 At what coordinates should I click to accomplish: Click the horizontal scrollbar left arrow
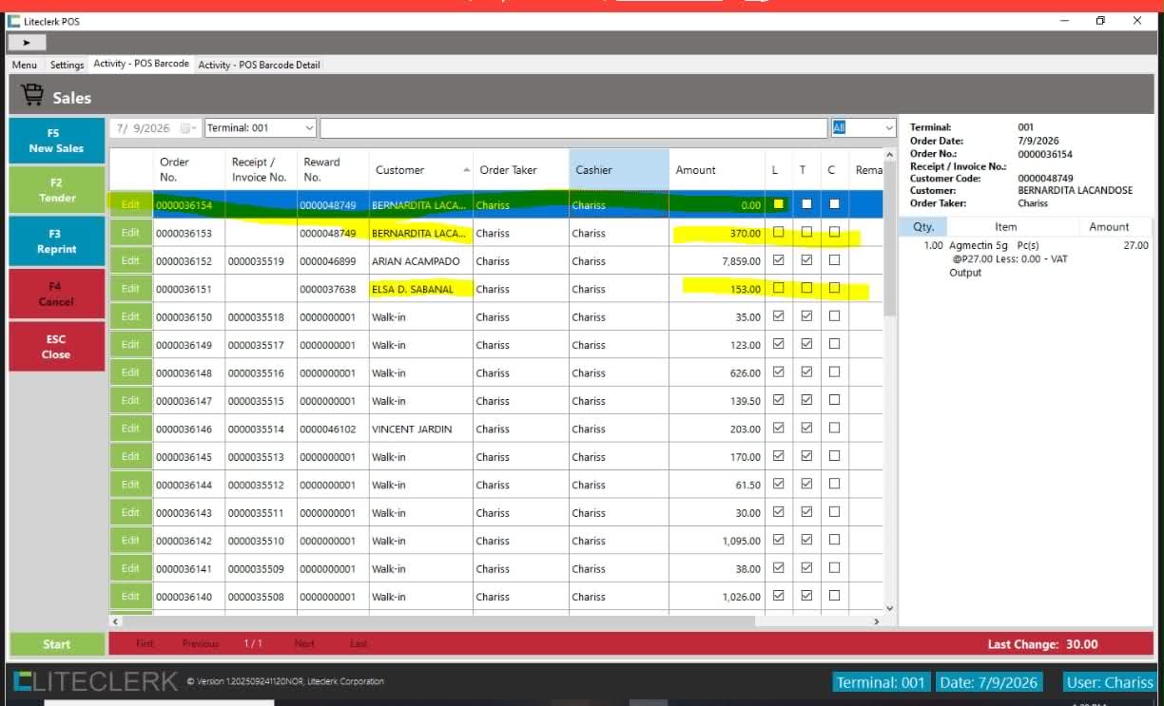tap(116, 621)
